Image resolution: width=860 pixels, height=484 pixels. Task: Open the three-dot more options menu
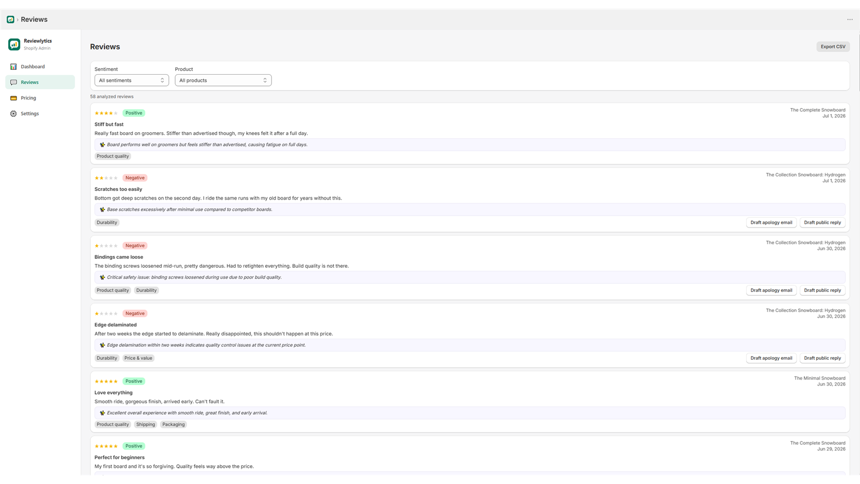click(x=850, y=19)
